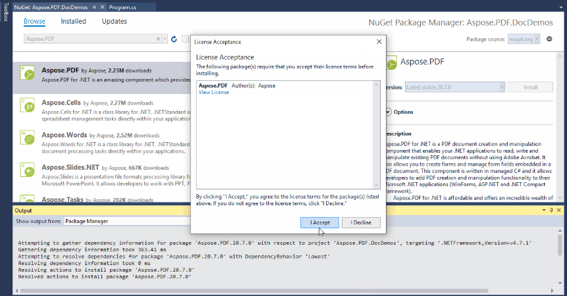The image size is (567, 296).
Task: Expand the Options section
Action: coord(389,112)
